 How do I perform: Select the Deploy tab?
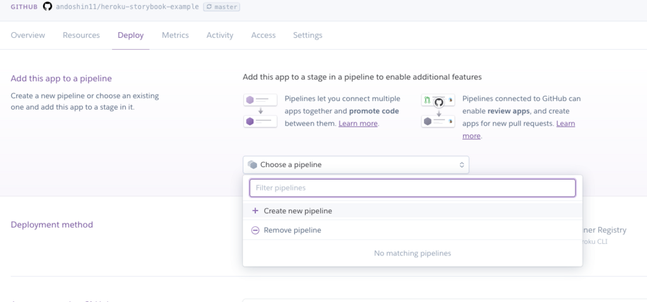pos(131,35)
